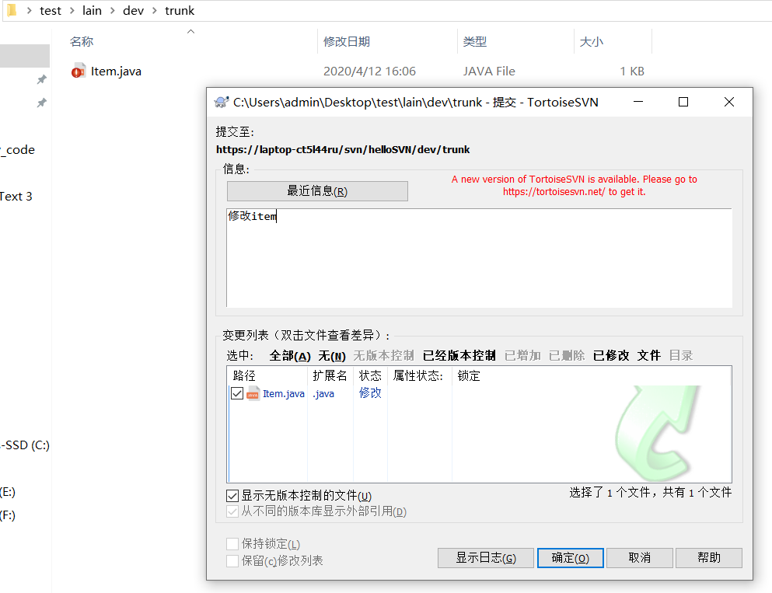Toggle the 保持锁定 checkbox
Screen dimensions: 772x593
coord(232,544)
